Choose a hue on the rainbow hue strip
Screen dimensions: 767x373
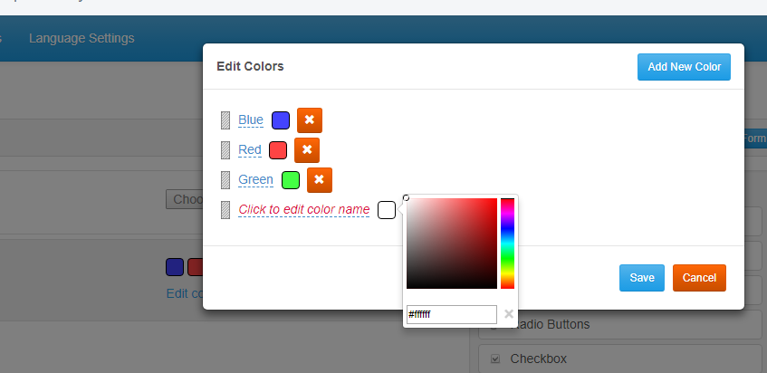tap(507, 244)
